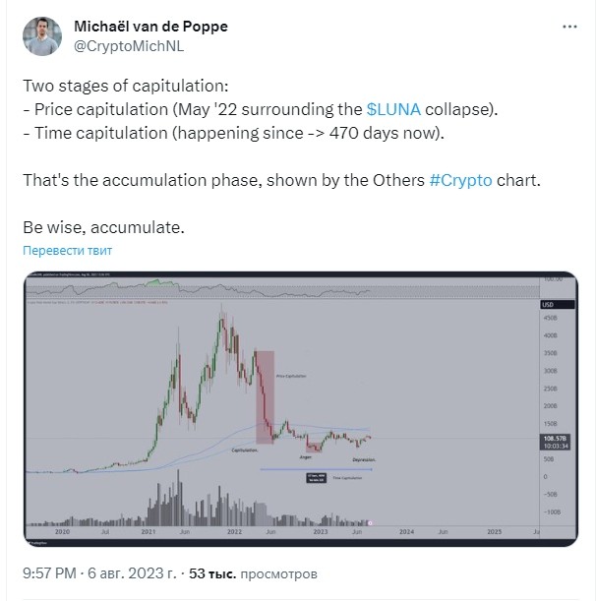Click the red Price Capitulation zone in chart
596x601 pixels.
265,397
